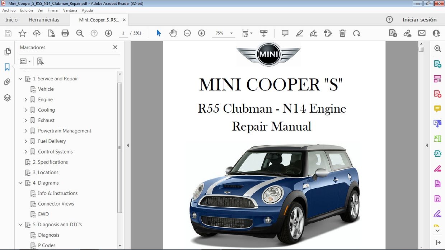The height and width of the screenshot is (250, 445).
Task: Open the bookmark options menu
Action: click(25, 61)
